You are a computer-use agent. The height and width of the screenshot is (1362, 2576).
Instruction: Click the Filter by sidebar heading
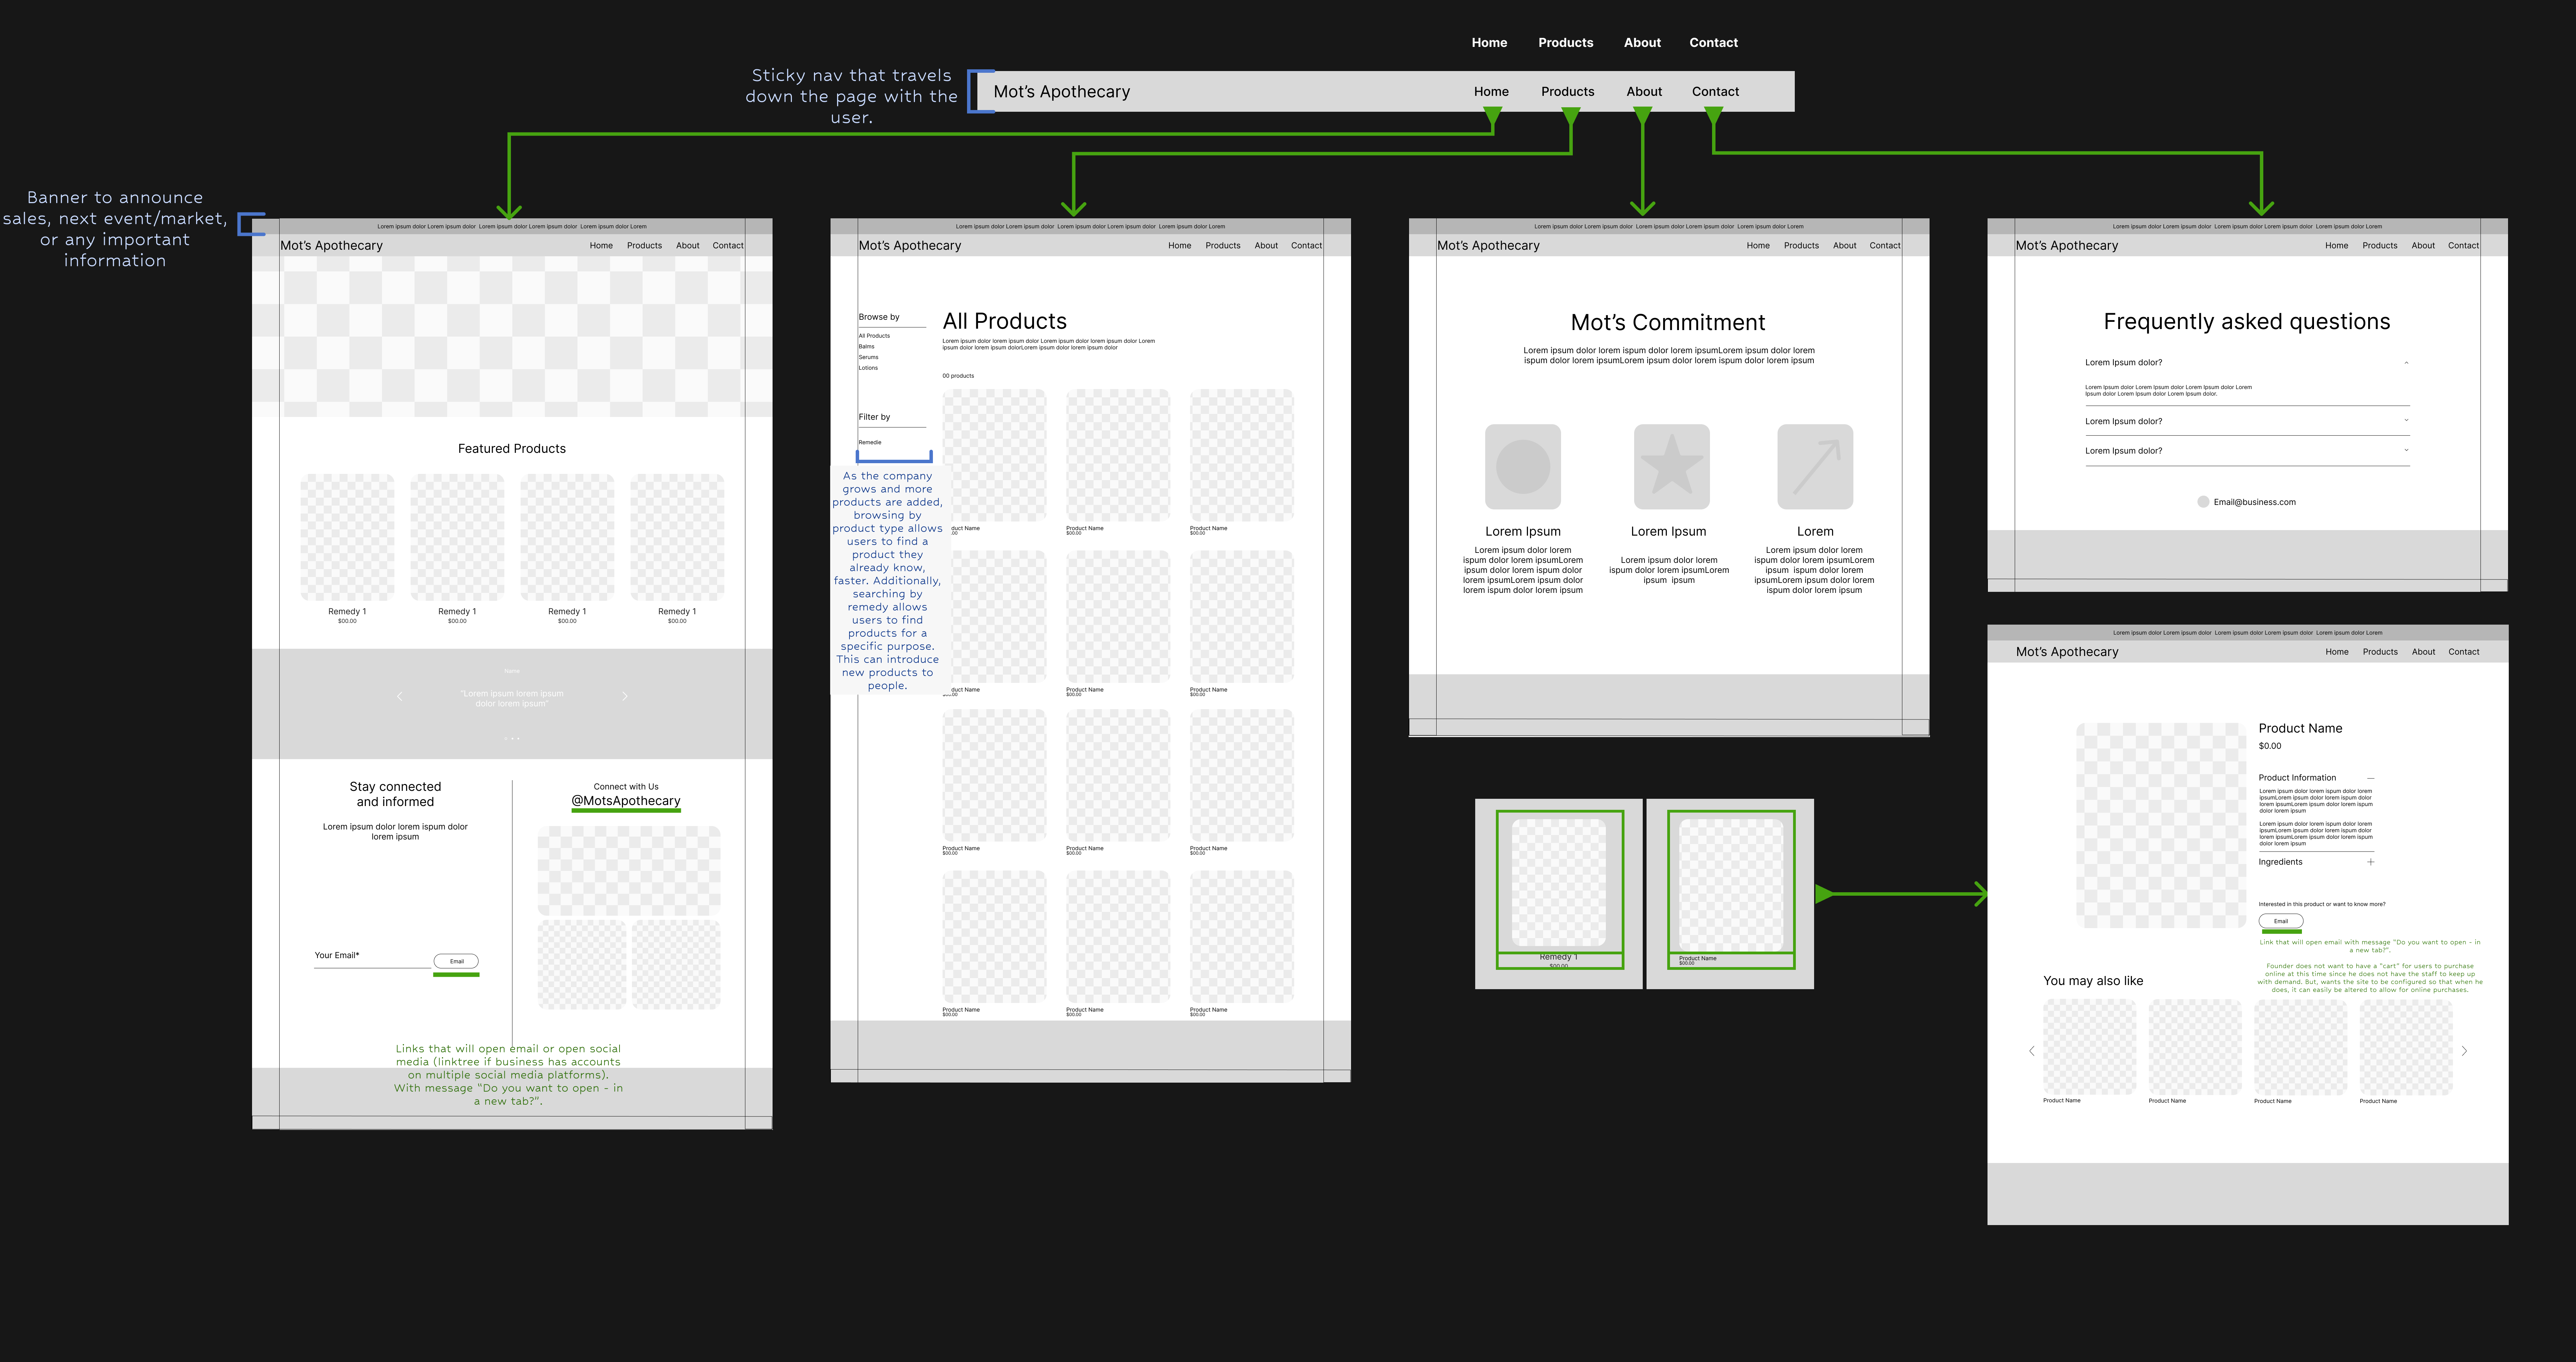[874, 417]
